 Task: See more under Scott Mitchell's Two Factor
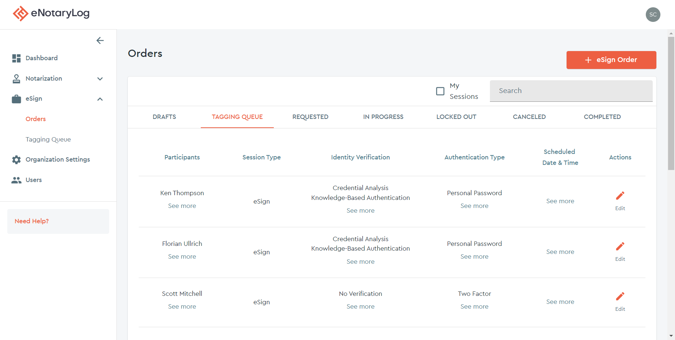click(x=474, y=306)
